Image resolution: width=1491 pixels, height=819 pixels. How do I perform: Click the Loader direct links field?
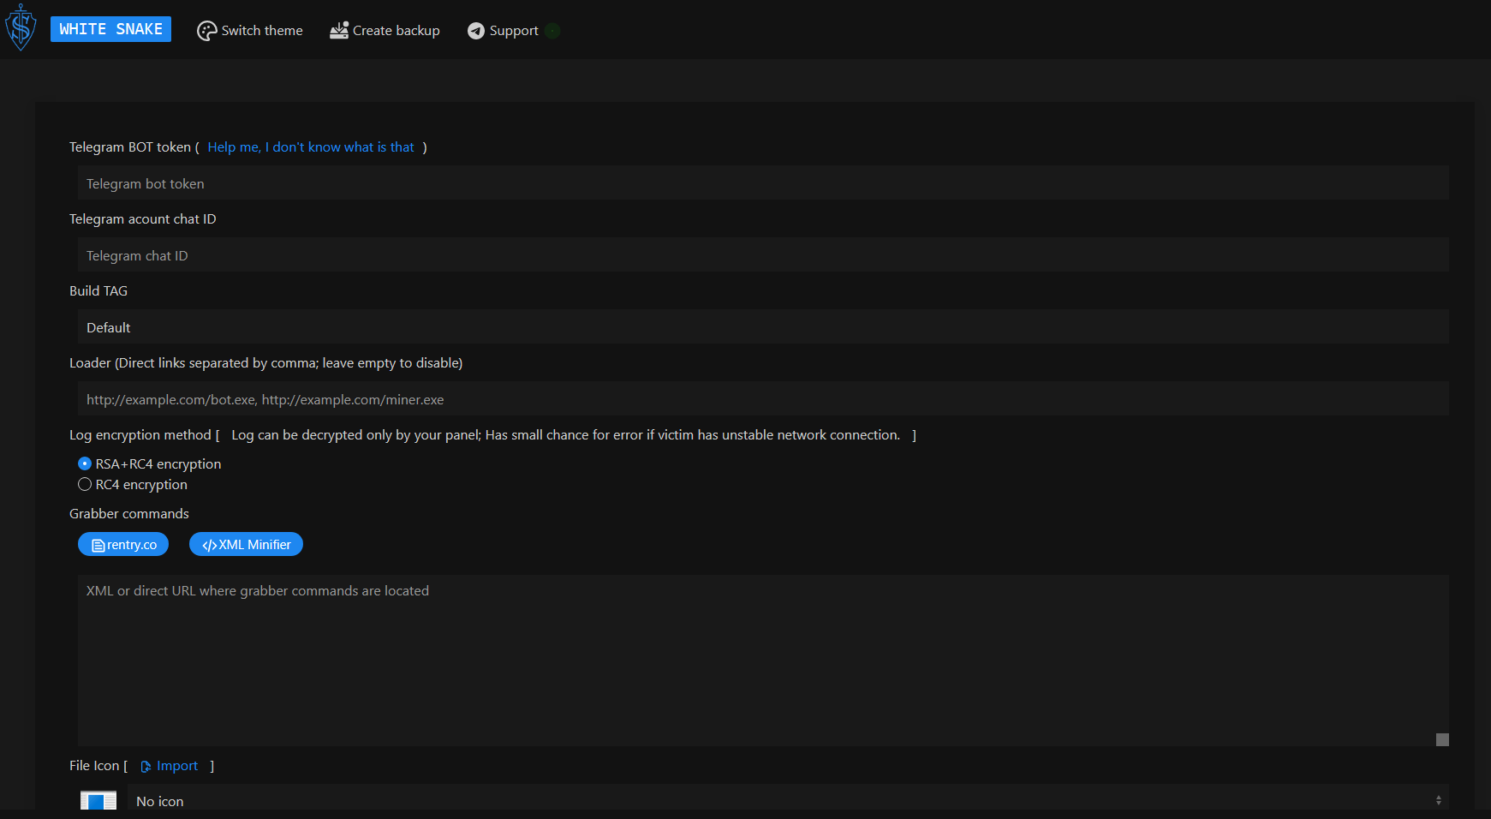(x=763, y=399)
